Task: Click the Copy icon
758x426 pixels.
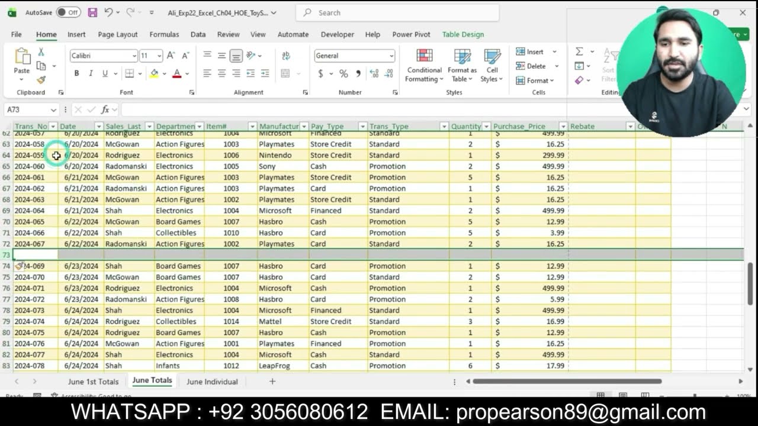Action: pyautogui.click(x=41, y=66)
